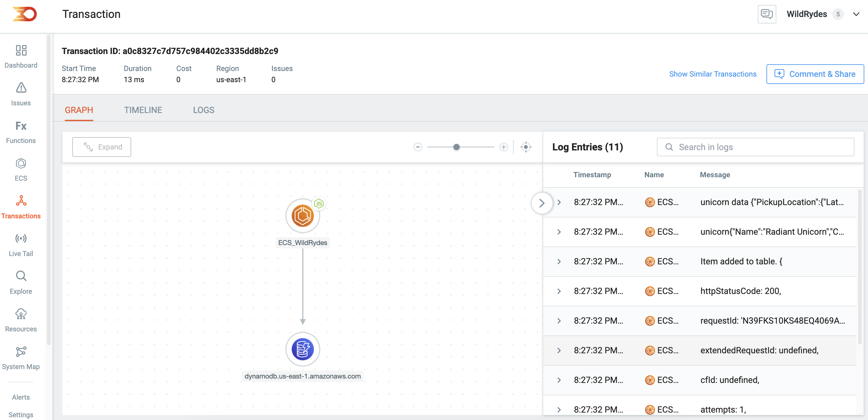Click the 13 ms duration value
The height and width of the screenshot is (420, 868).
point(134,80)
